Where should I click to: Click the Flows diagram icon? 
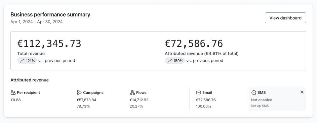click(x=132, y=93)
